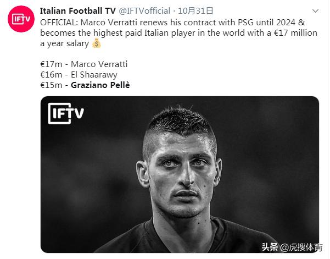Click the '€15m' salary figure

[x=52, y=85]
